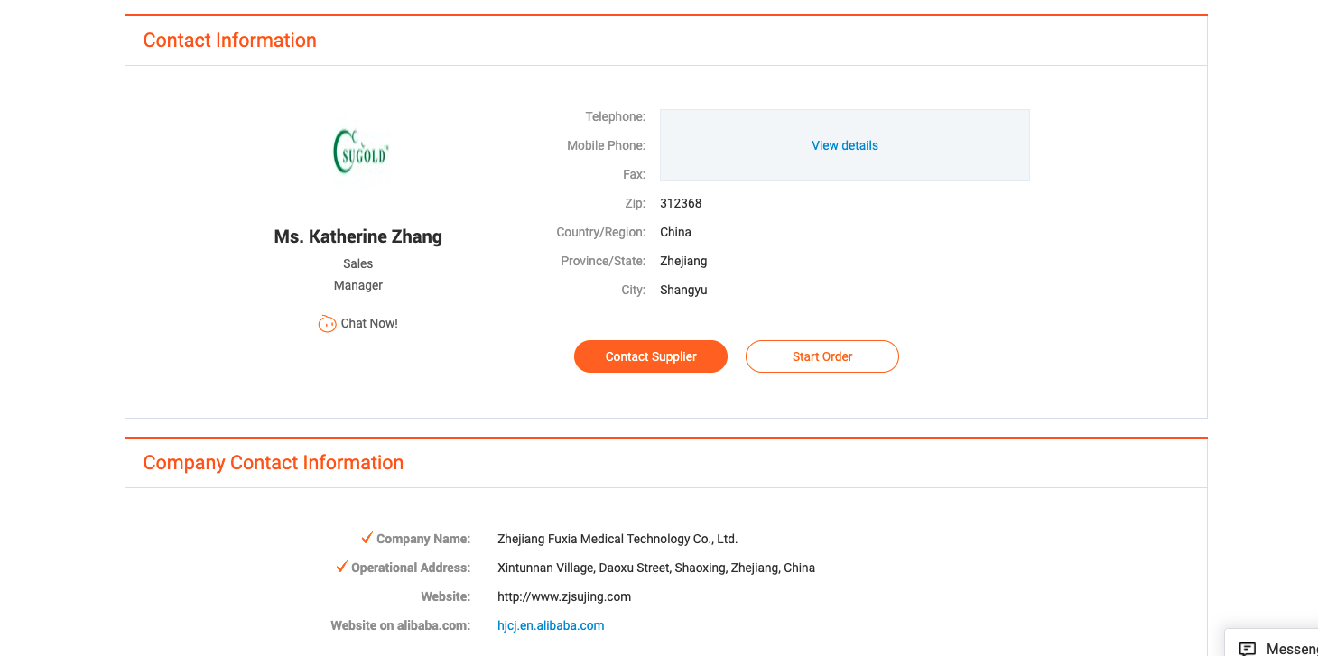Select the Ms. Katherine Zhang name
The image size is (1318, 656).
[x=358, y=236]
